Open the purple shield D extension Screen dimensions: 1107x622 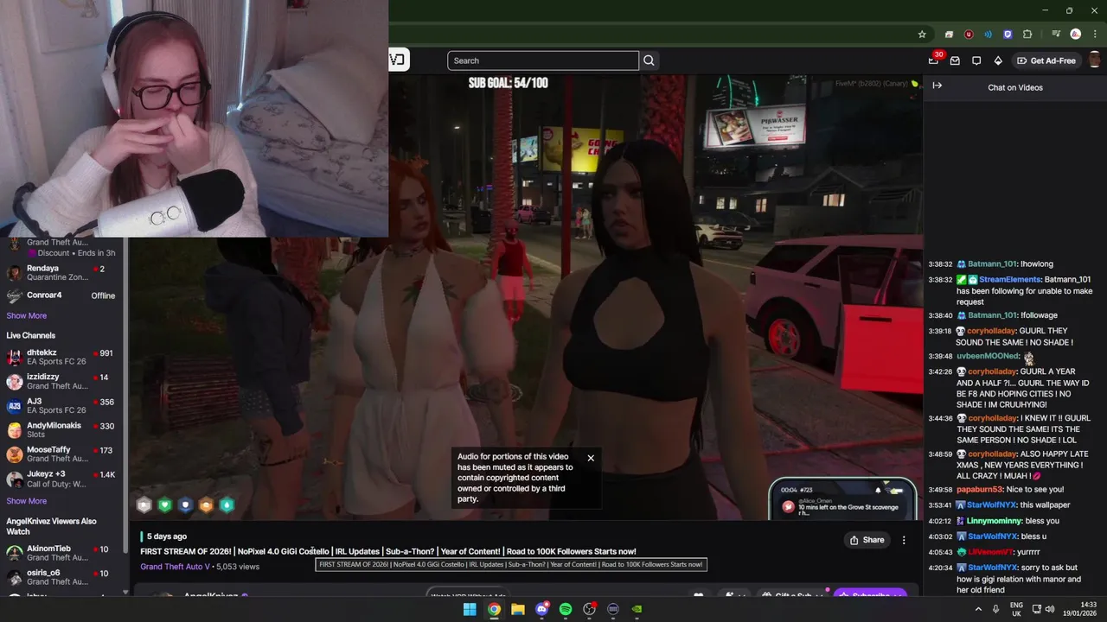coord(1008,35)
